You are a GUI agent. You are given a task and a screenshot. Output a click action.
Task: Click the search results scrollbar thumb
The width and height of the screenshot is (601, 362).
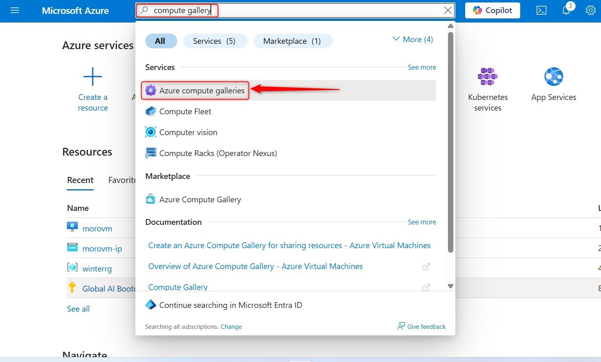[x=450, y=142]
